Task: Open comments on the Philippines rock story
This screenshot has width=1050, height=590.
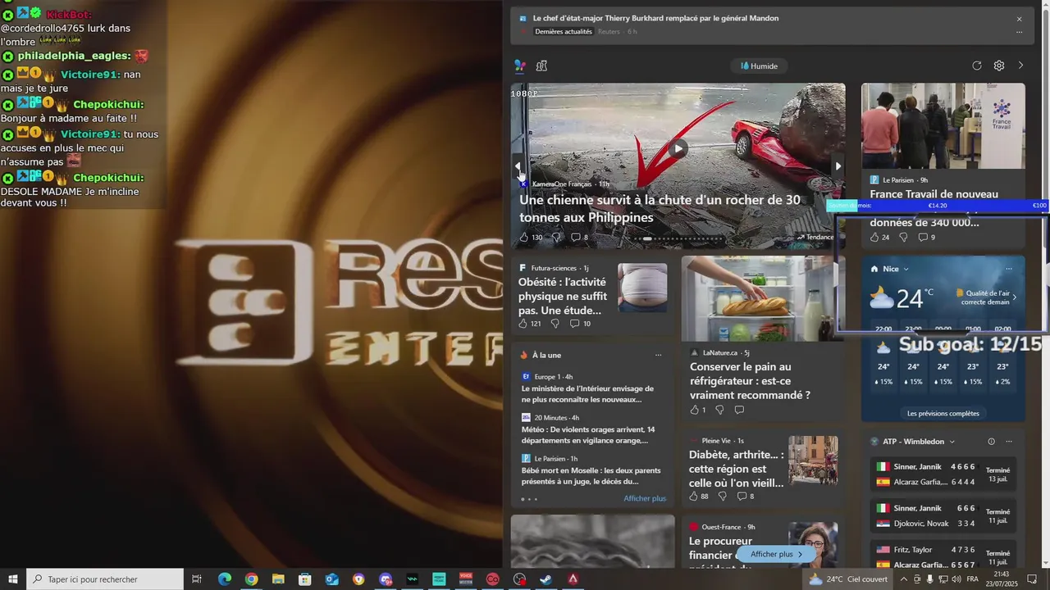Action: pos(579,237)
